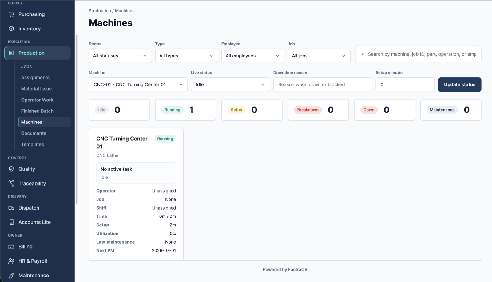This screenshot has height=282, width=492.
Task: Focus the machine search field
Action: [x=418, y=54]
